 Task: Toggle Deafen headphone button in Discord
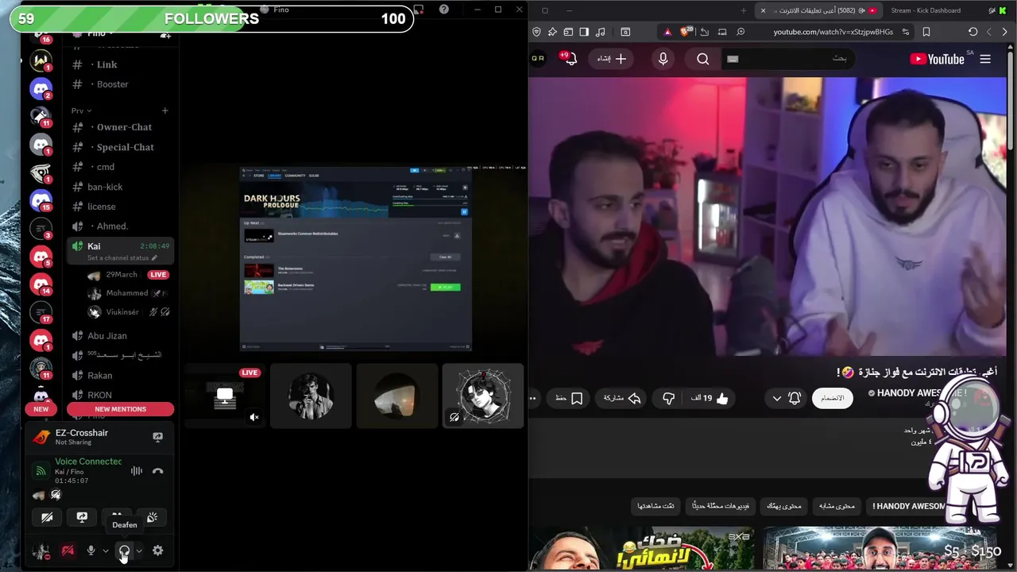click(124, 551)
